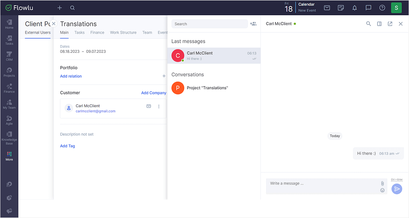Open the plus quick-create menu in header

pos(60,8)
